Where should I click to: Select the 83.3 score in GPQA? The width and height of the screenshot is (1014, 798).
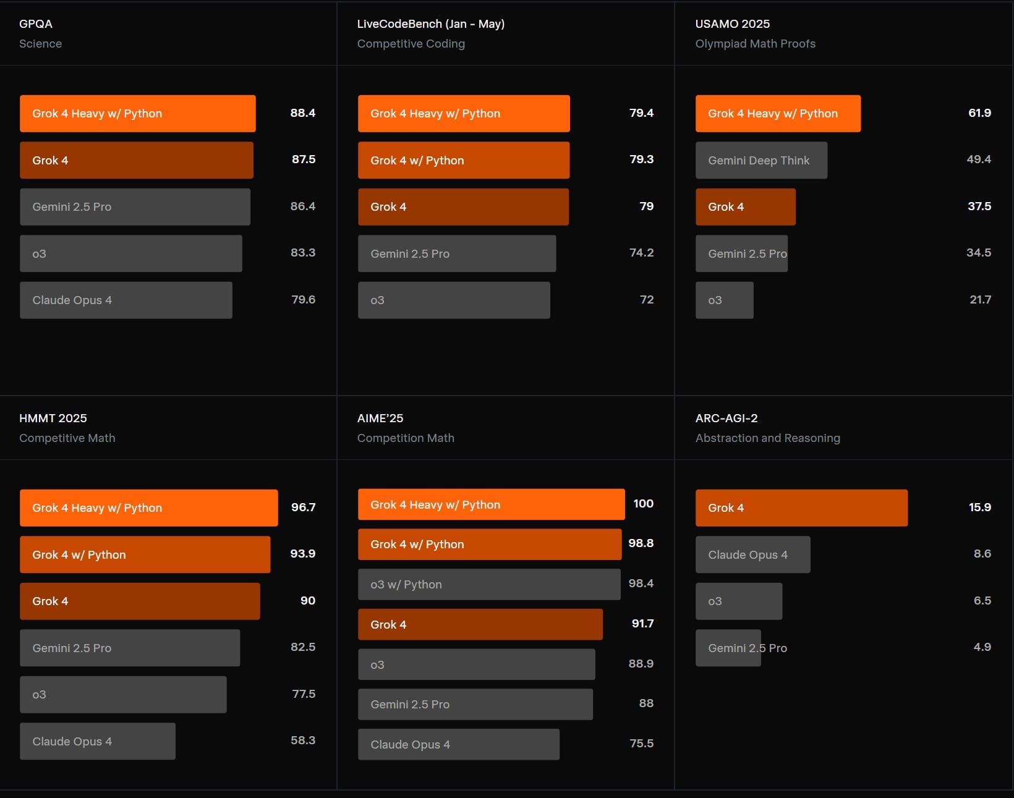tap(303, 252)
